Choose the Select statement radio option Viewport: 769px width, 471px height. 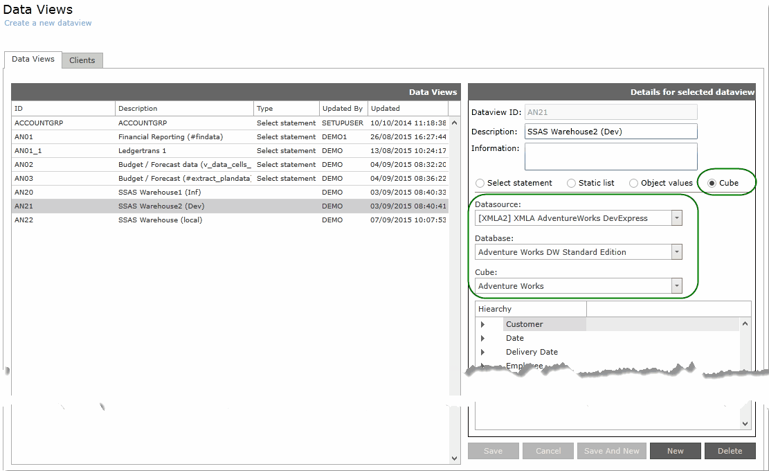coord(480,183)
